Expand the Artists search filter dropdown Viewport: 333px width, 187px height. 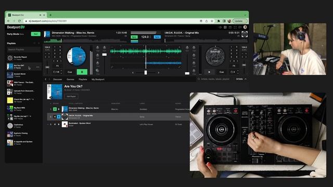241,79
